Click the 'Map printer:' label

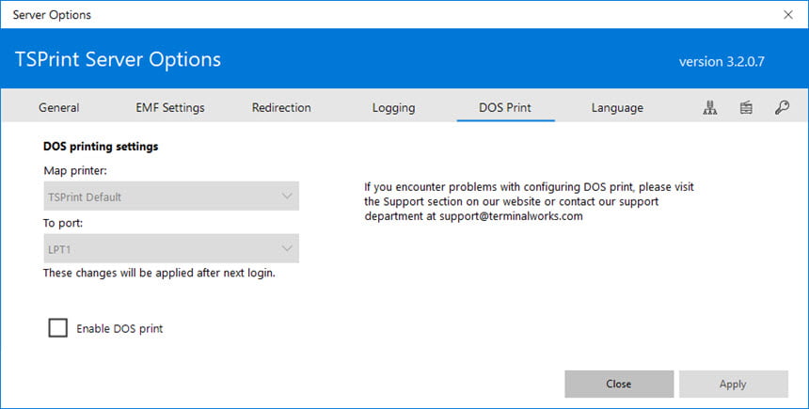point(75,171)
